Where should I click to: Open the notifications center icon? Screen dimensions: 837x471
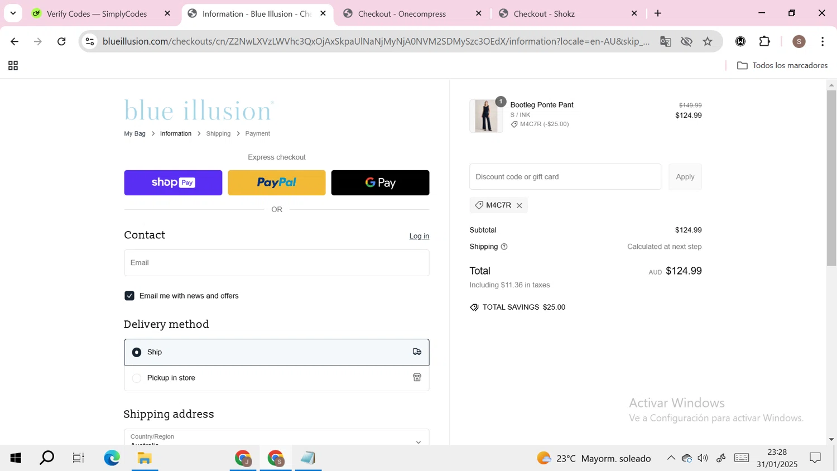pos(815,458)
